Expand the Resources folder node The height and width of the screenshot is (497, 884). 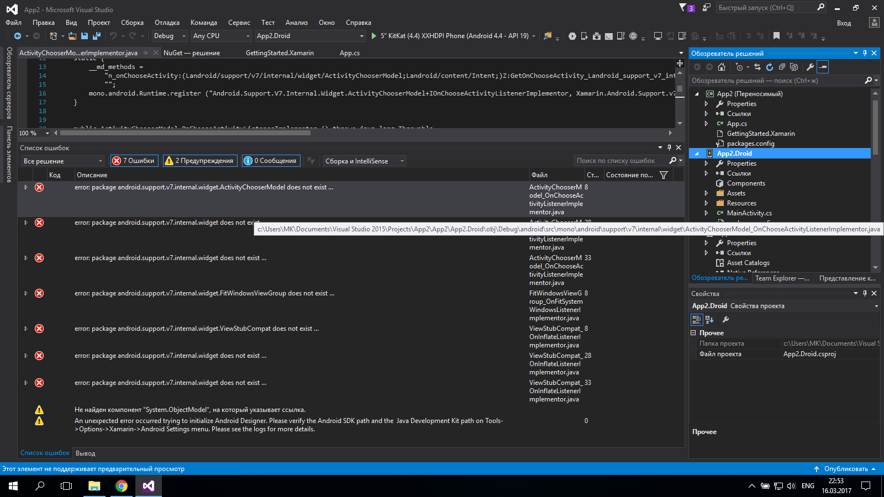pos(706,203)
